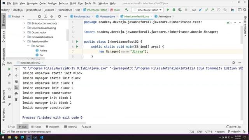The height and width of the screenshot is (140, 249).
Task: Switch to the Anime.java tab
Action: (x=165, y=16)
